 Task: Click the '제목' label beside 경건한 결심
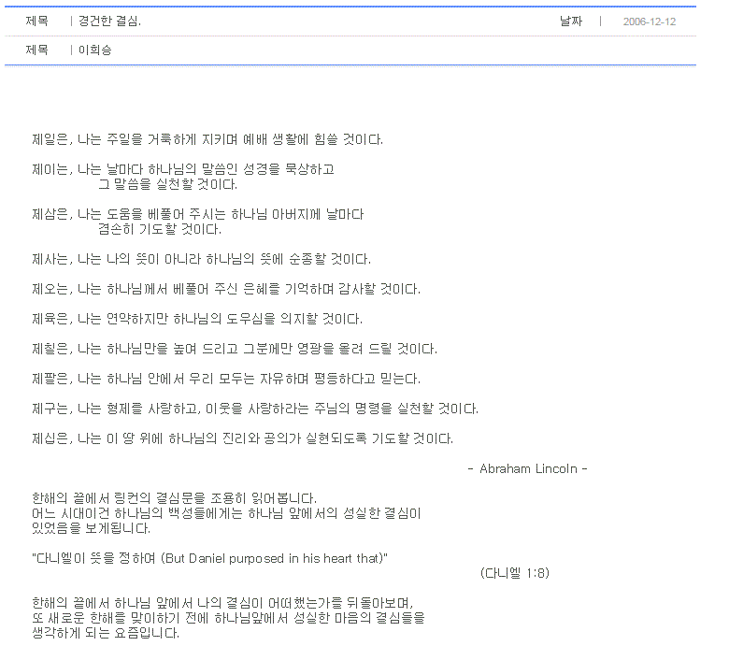point(36,21)
